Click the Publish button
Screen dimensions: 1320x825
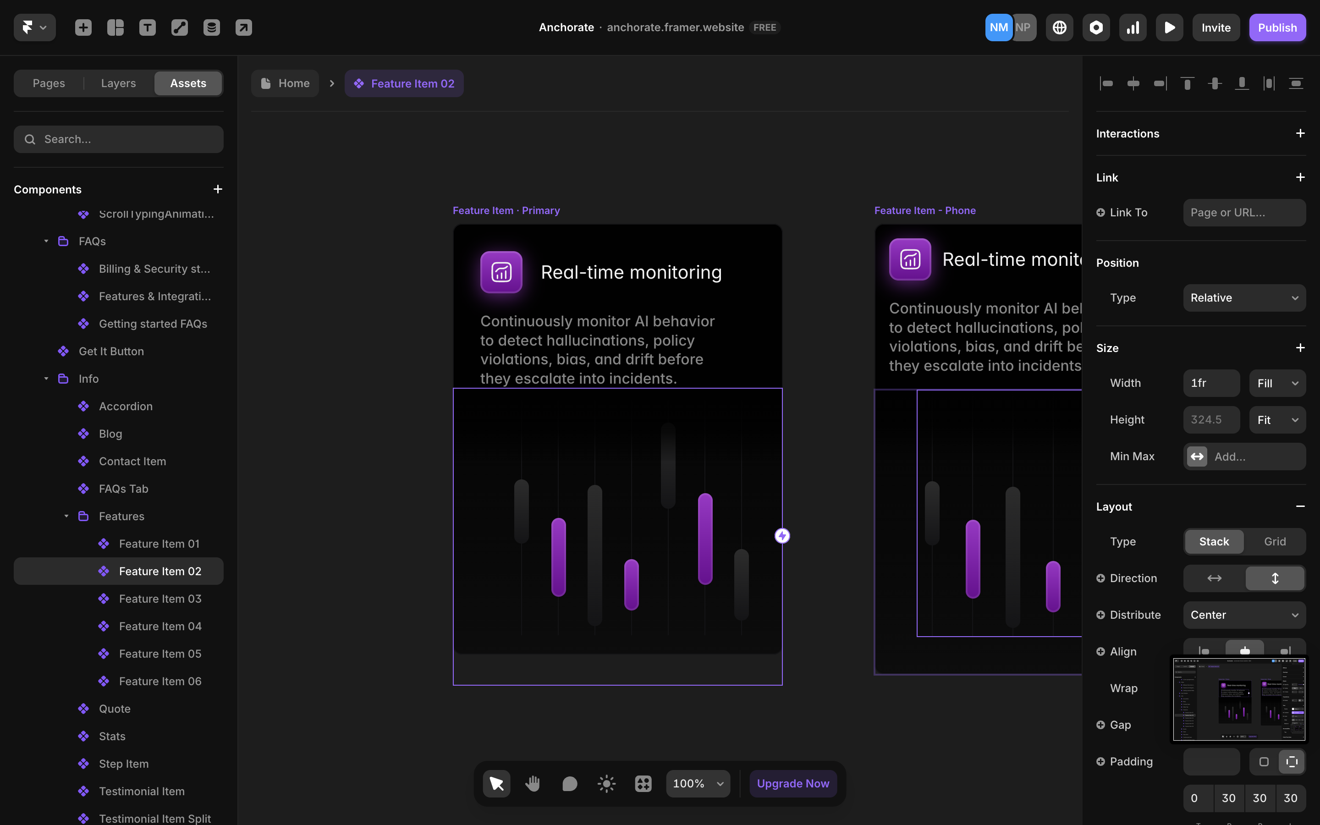(1277, 27)
